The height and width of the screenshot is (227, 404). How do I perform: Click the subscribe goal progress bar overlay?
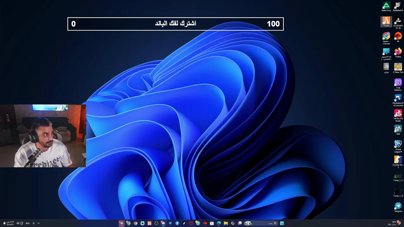coord(175,24)
